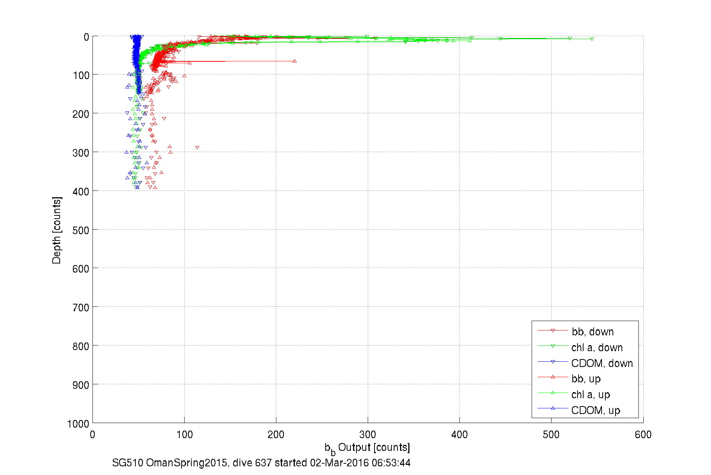Click the 'CDOM, down' legend label
The image size is (711, 475).
point(602,363)
